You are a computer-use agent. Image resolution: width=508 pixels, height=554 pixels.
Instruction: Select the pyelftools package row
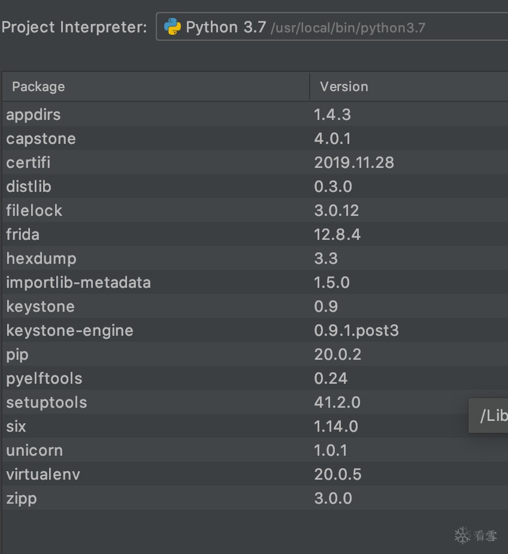[44, 378]
